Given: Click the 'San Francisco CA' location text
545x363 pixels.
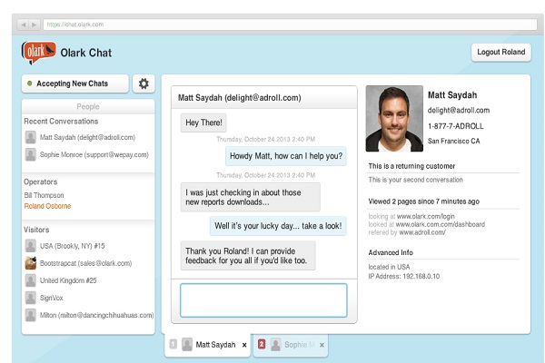Looking at the screenshot, I should tap(453, 141).
